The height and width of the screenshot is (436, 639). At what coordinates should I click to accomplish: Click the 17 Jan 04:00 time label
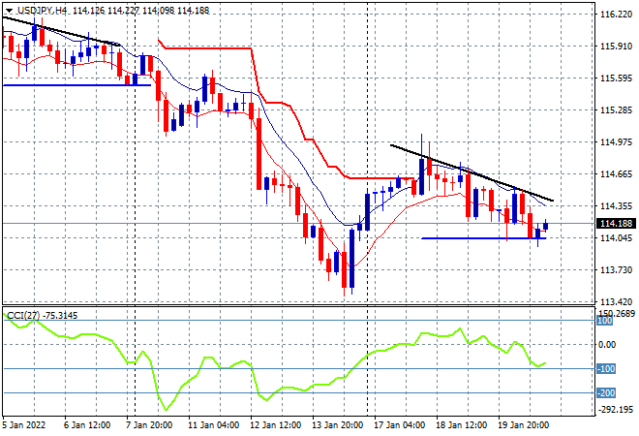399,425
